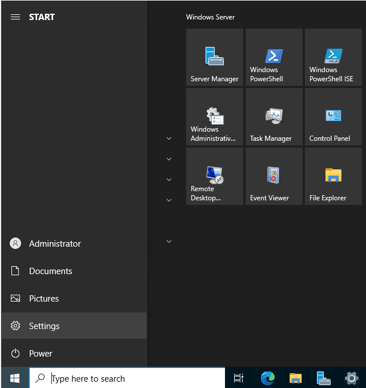Expand the topmost chevron in the app list
This screenshot has height=388, width=366.
click(x=168, y=138)
